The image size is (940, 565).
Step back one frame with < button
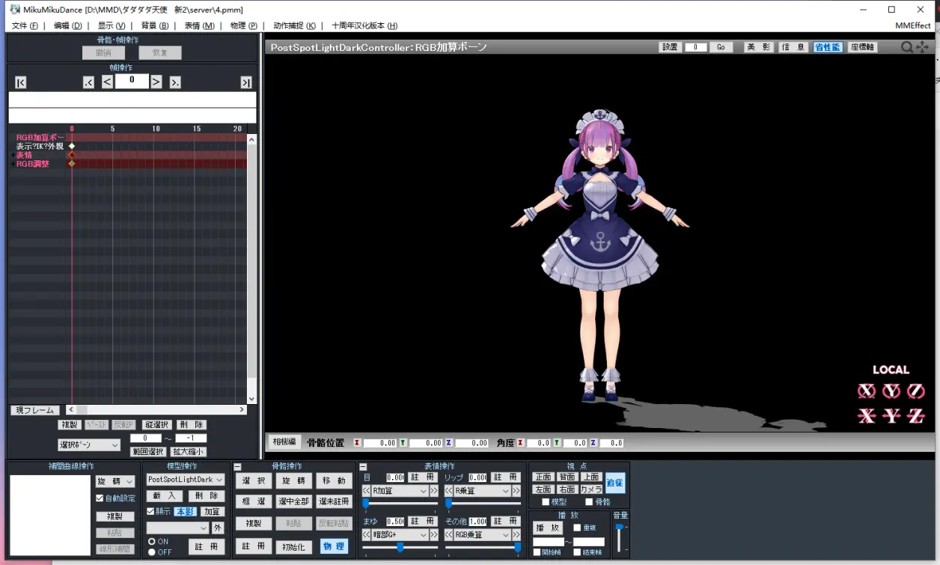tap(108, 82)
